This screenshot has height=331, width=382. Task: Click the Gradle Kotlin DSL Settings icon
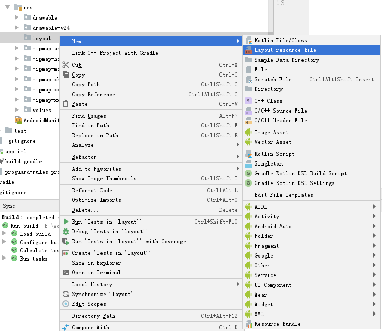point(248,183)
